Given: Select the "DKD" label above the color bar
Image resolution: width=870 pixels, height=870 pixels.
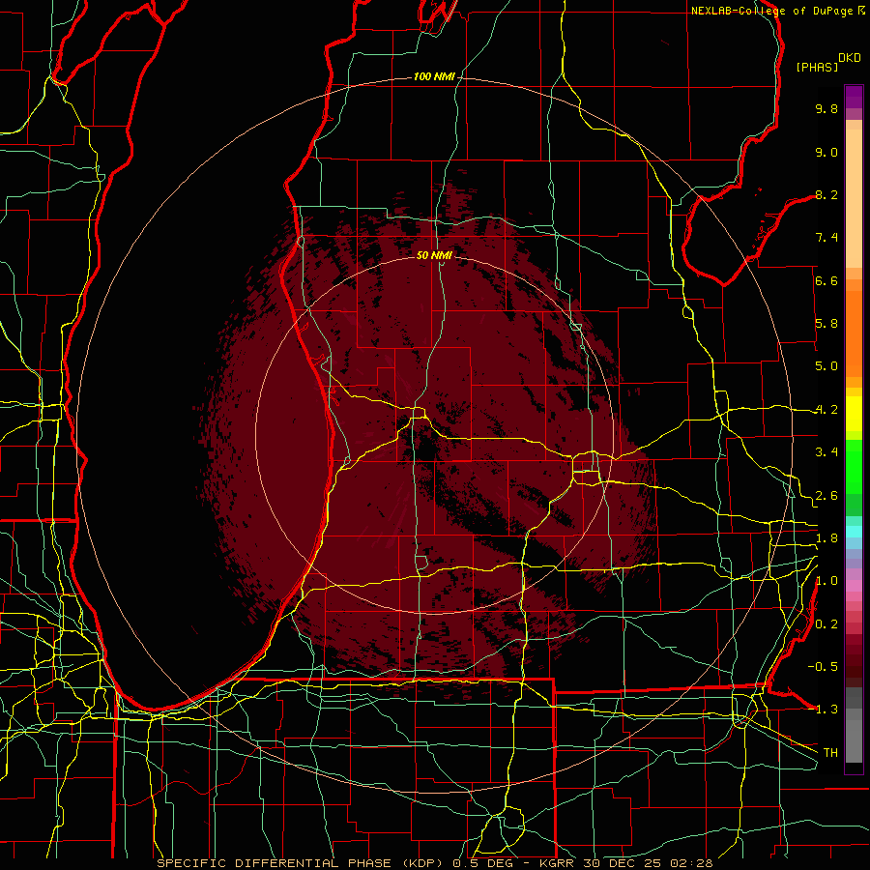Looking at the screenshot, I should 850,58.
